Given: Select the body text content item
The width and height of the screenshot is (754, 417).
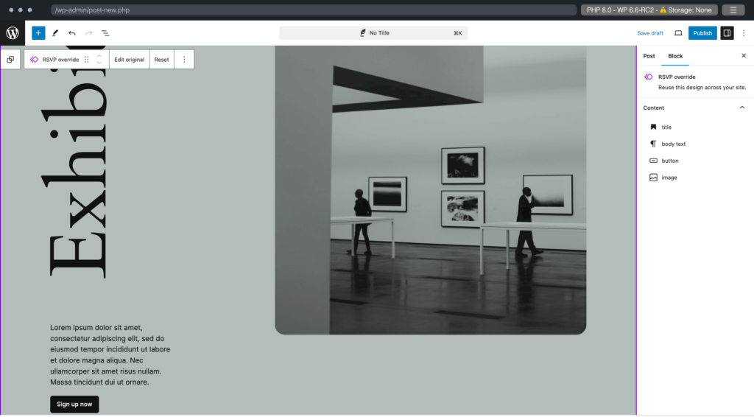Looking at the screenshot, I should 695,144.
